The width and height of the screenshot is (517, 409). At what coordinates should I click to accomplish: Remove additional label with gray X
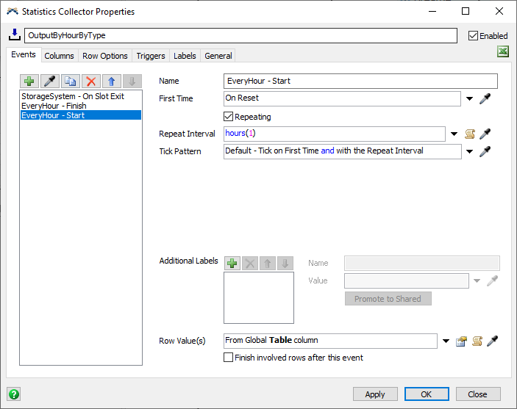pos(250,263)
